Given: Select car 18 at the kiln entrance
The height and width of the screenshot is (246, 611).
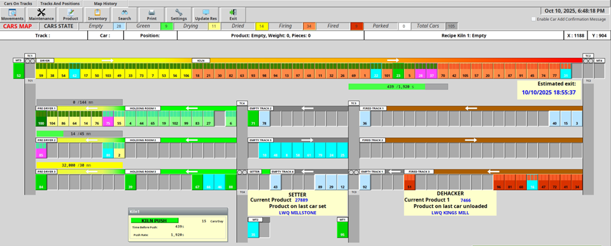Looking at the screenshot, I should pos(197,71).
